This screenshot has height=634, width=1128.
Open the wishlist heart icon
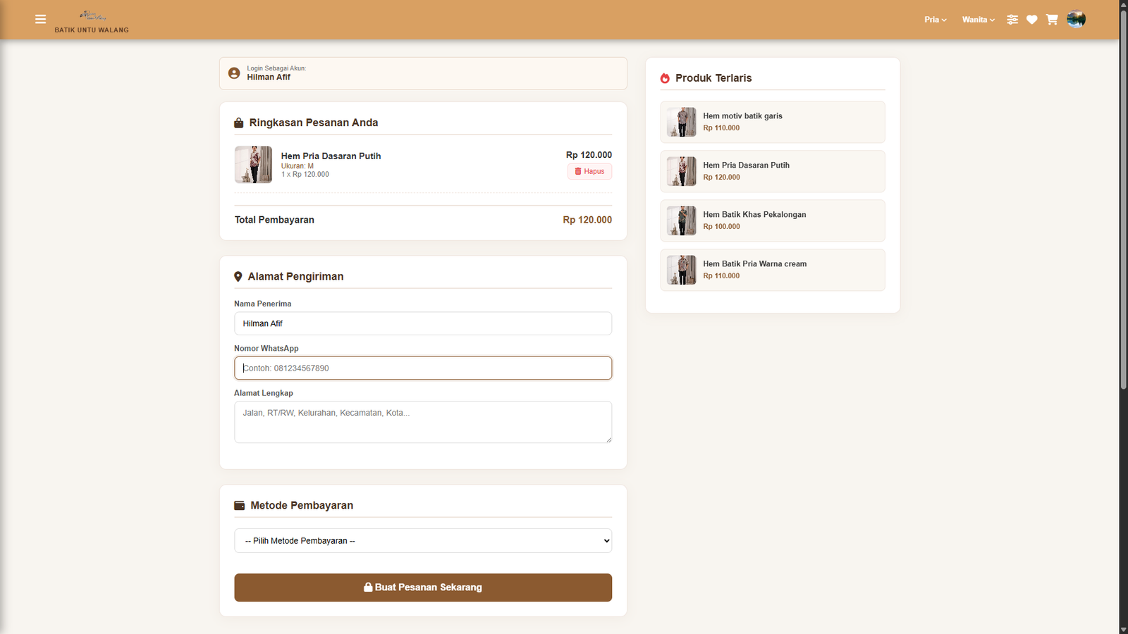click(1032, 20)
